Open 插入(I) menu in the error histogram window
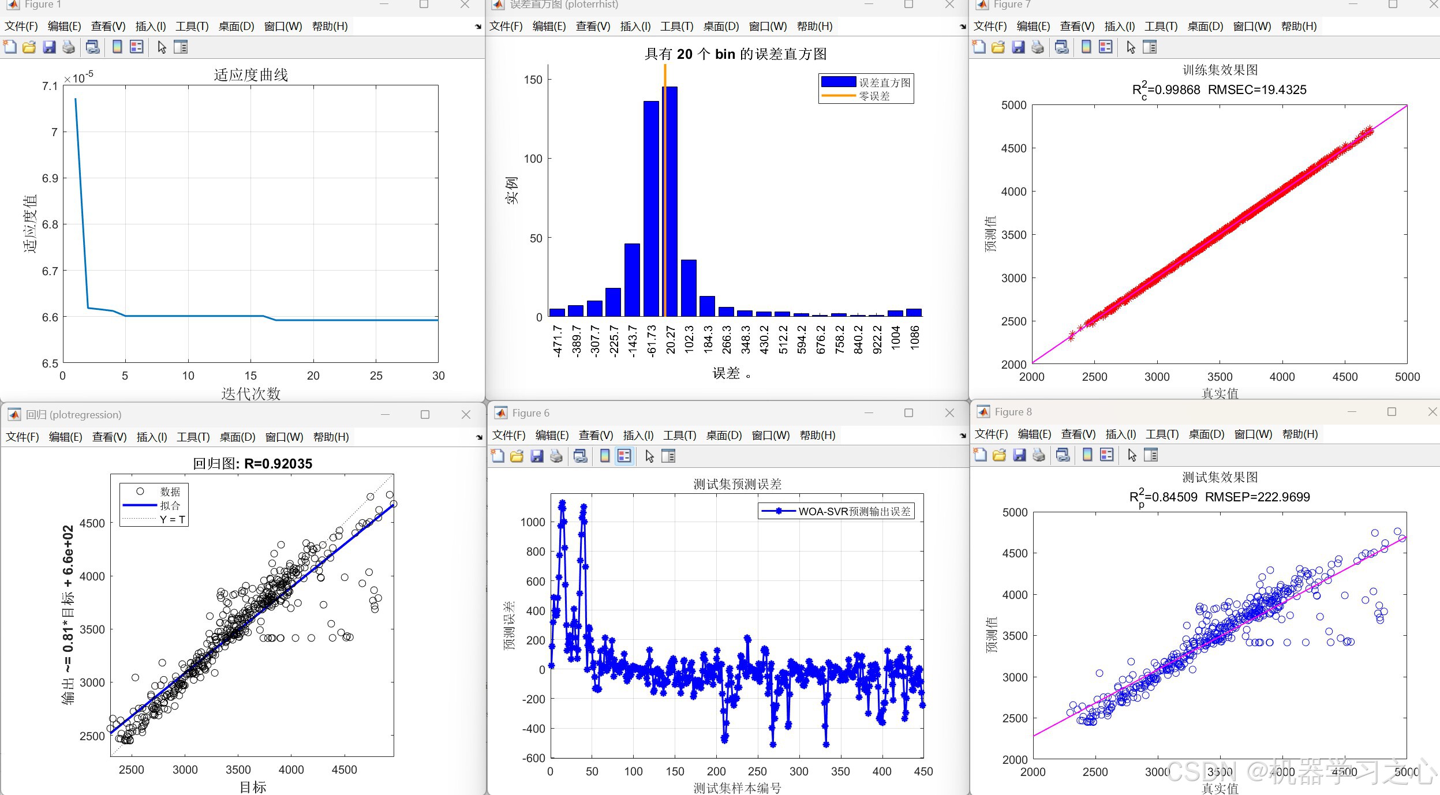Image resolution: width=1440 pixels, height=795 pixels. [x=635, y=27]
